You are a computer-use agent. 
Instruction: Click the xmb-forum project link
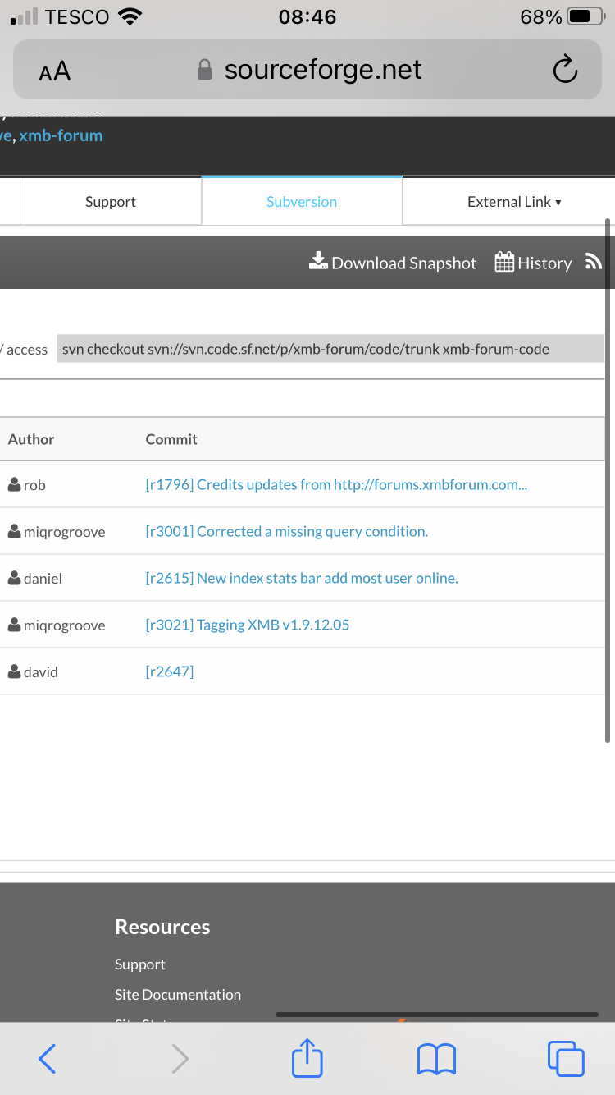(61, 135)
